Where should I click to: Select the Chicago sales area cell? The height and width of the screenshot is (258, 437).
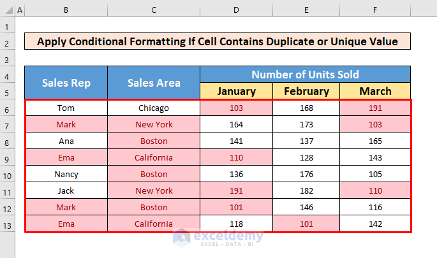point(153,108)
